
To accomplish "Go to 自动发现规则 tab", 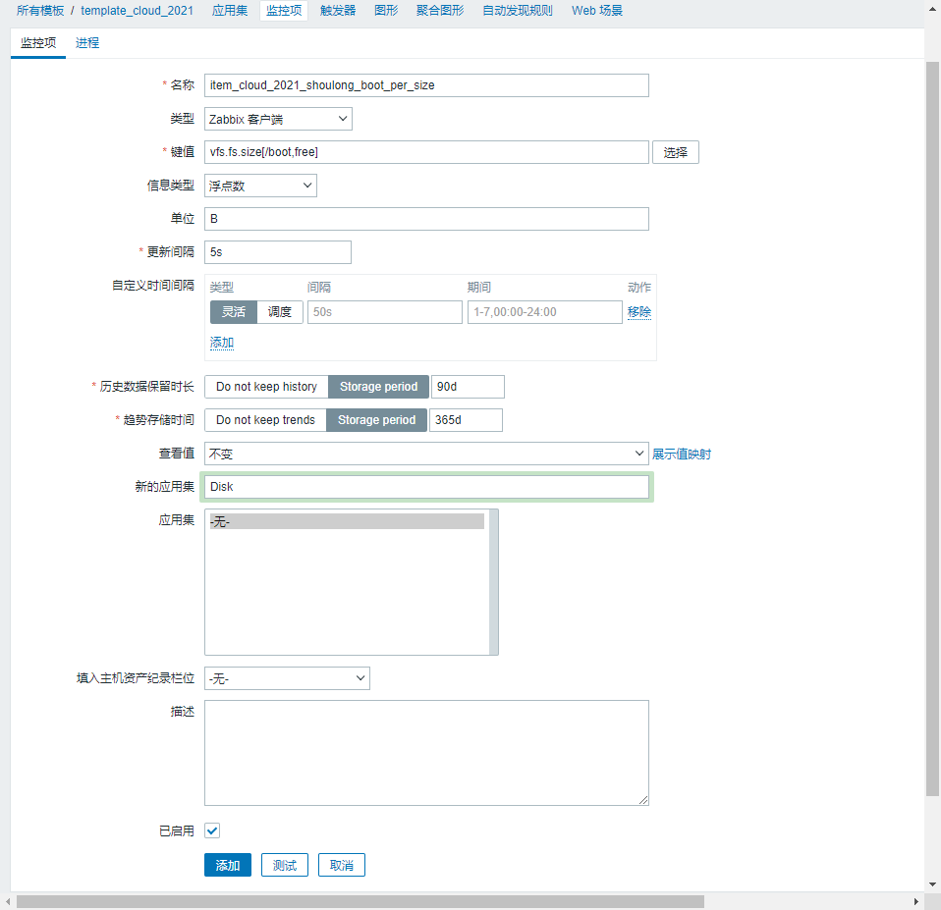I will point(517,11).
